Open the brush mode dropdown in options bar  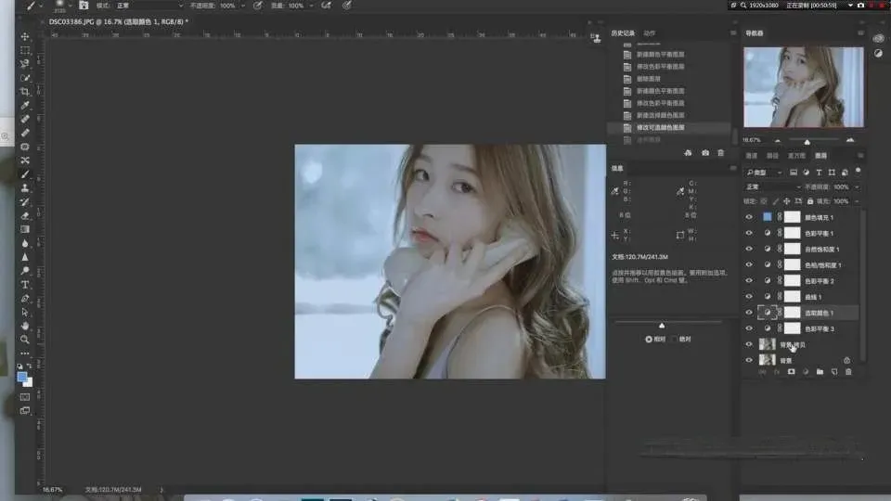pyautogui.click(x=148, y=6)
